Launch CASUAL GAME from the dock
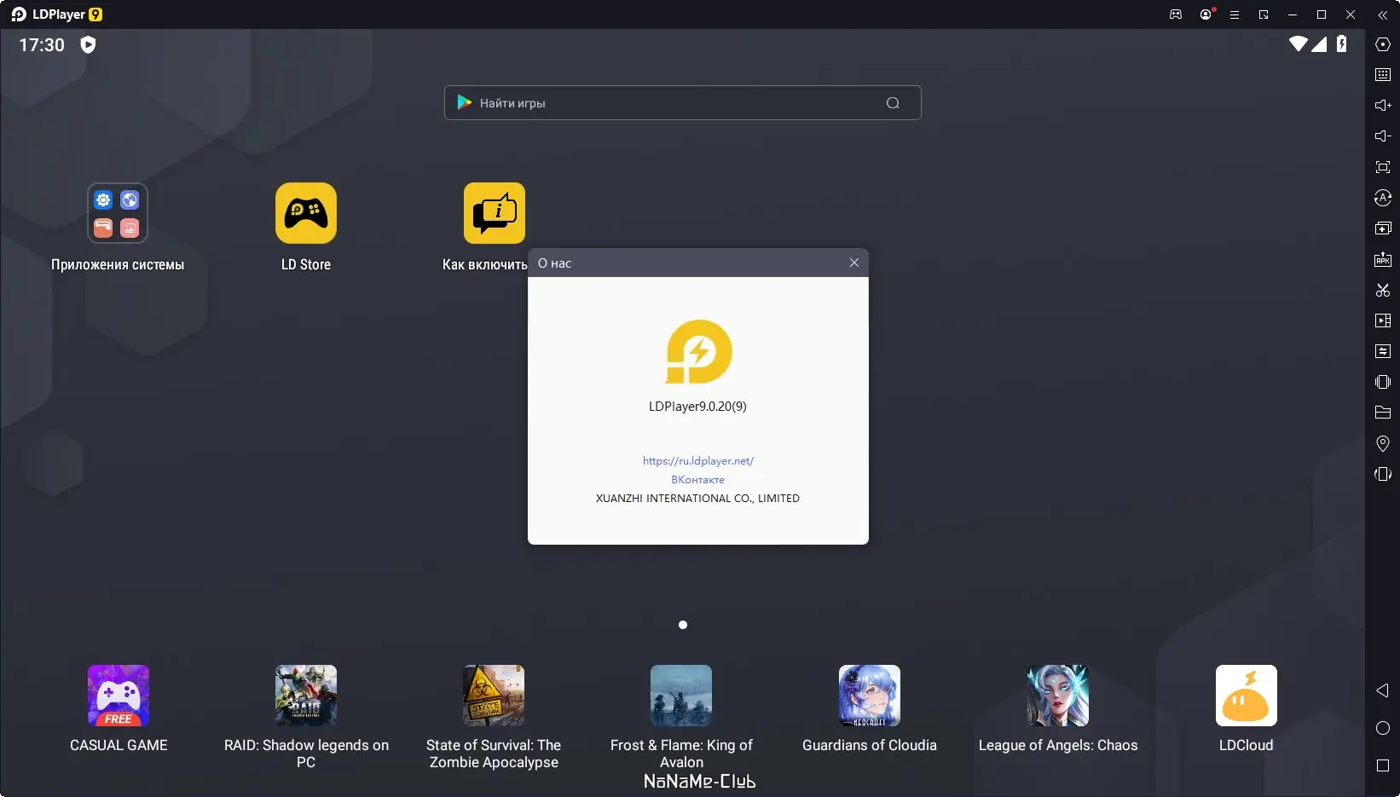 (119, 696)
